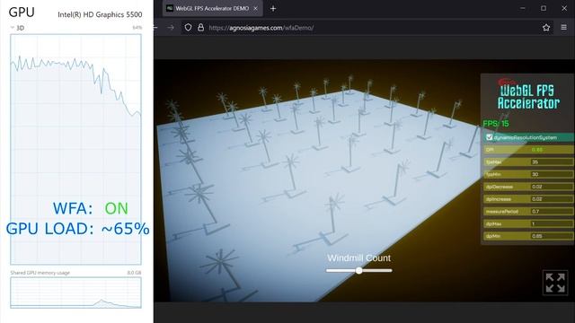575x323 pixels.
Task: Edit the fpsMin value field
Action: pos(551,174)
